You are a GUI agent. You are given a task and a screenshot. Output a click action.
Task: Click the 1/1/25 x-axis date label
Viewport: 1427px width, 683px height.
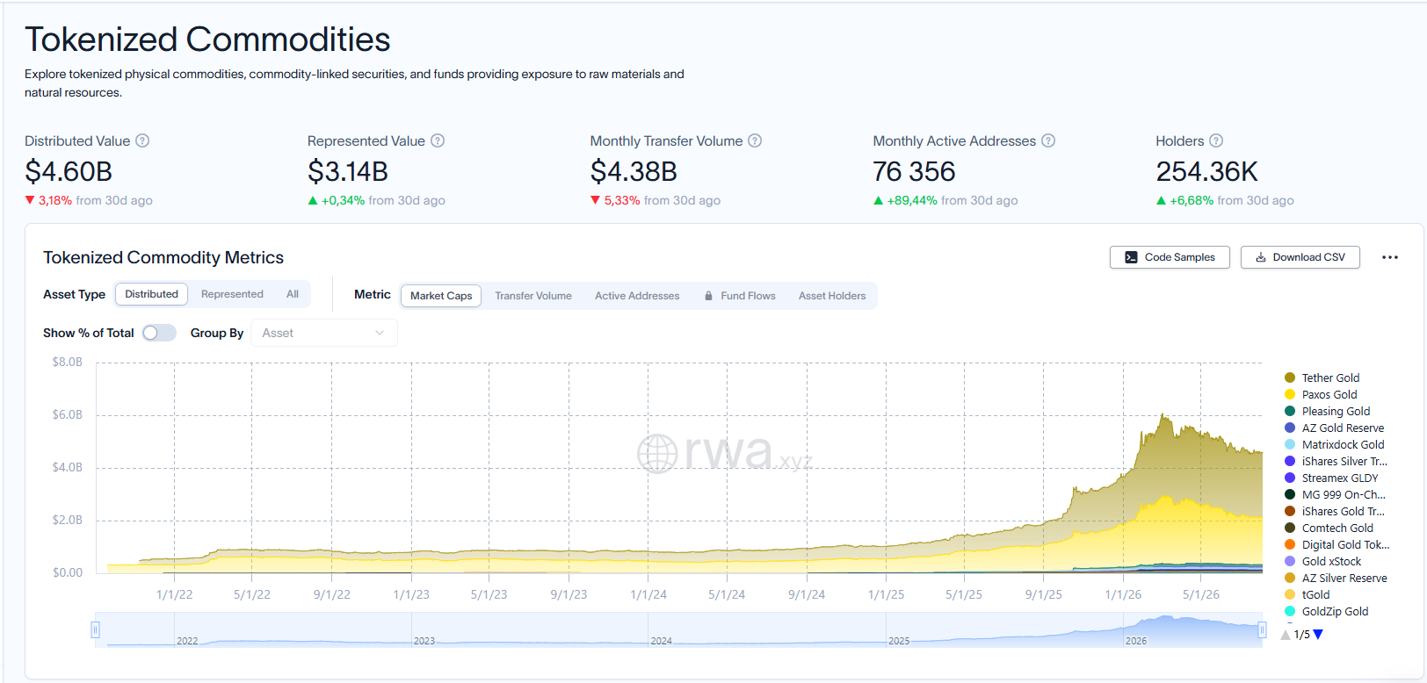point(886,594)
